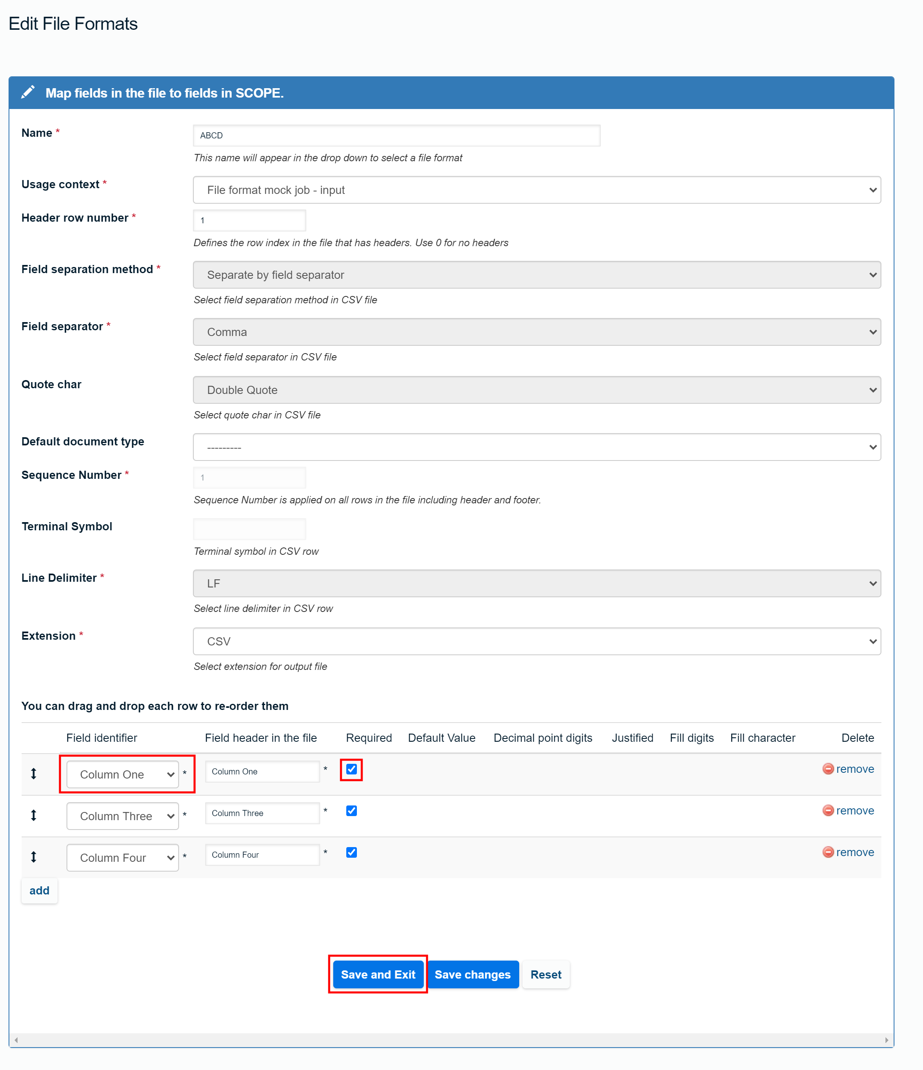Click the Fill character column header
Screen dimensions: 923x1070
[763, 738]
